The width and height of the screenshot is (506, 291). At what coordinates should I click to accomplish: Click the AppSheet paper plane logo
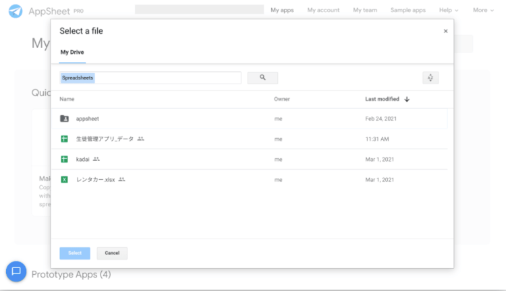click(16, 11)
